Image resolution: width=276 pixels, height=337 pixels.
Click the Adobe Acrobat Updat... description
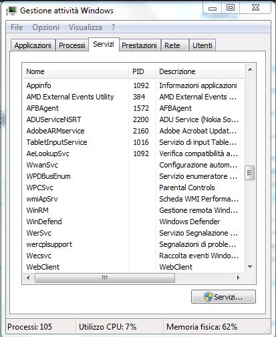pos(198,131)
